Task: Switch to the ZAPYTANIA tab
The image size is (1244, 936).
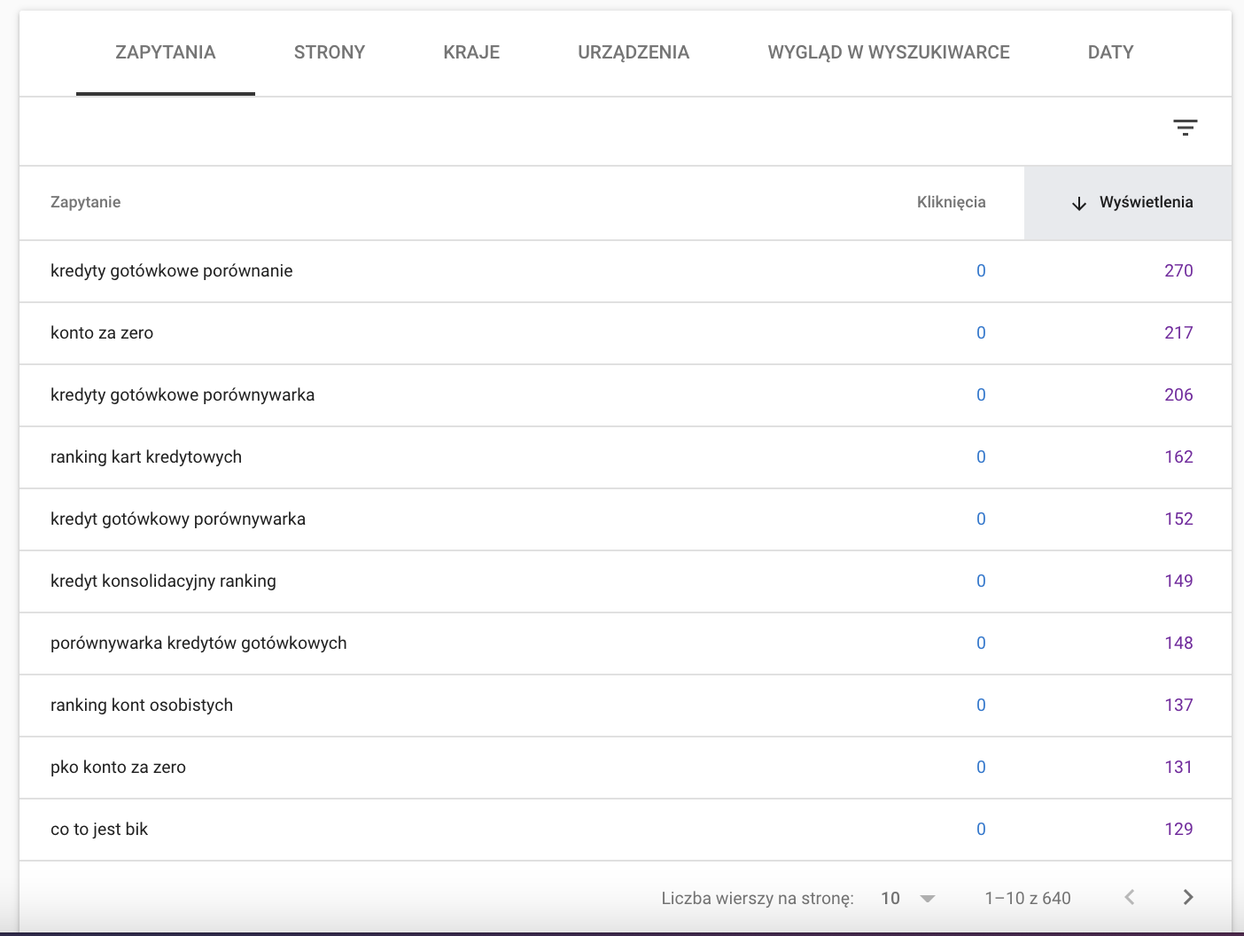Action: pos(166,52)
